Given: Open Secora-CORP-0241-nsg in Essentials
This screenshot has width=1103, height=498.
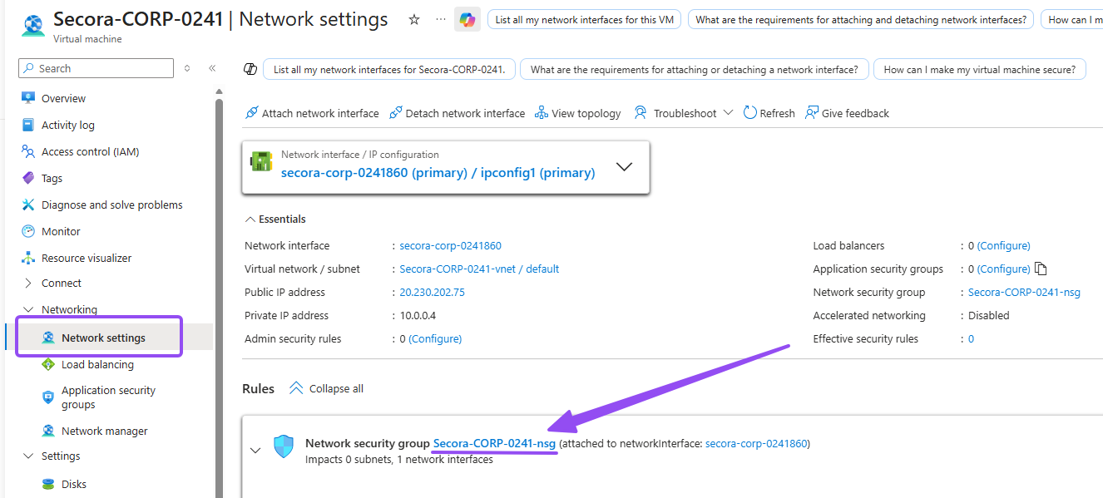Looking at the screenshot, I should (x=1024, y=292).
